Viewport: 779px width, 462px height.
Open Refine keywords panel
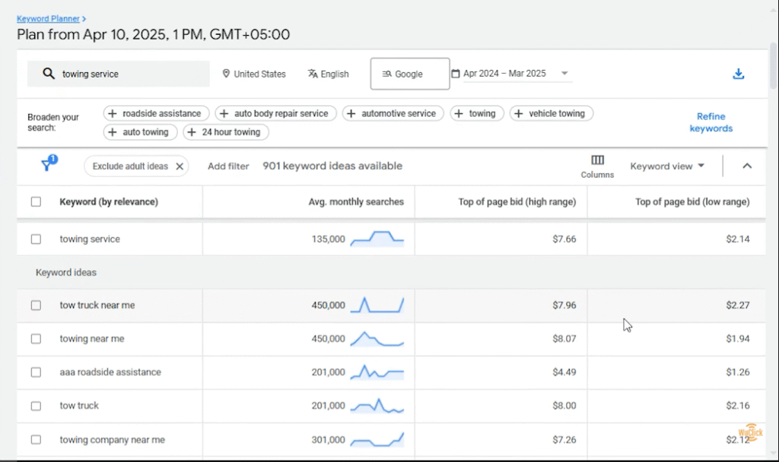tap(711, 122)
